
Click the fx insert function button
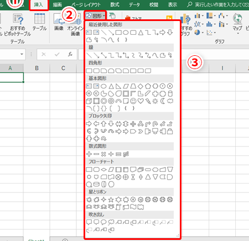[x=70, y=54]
